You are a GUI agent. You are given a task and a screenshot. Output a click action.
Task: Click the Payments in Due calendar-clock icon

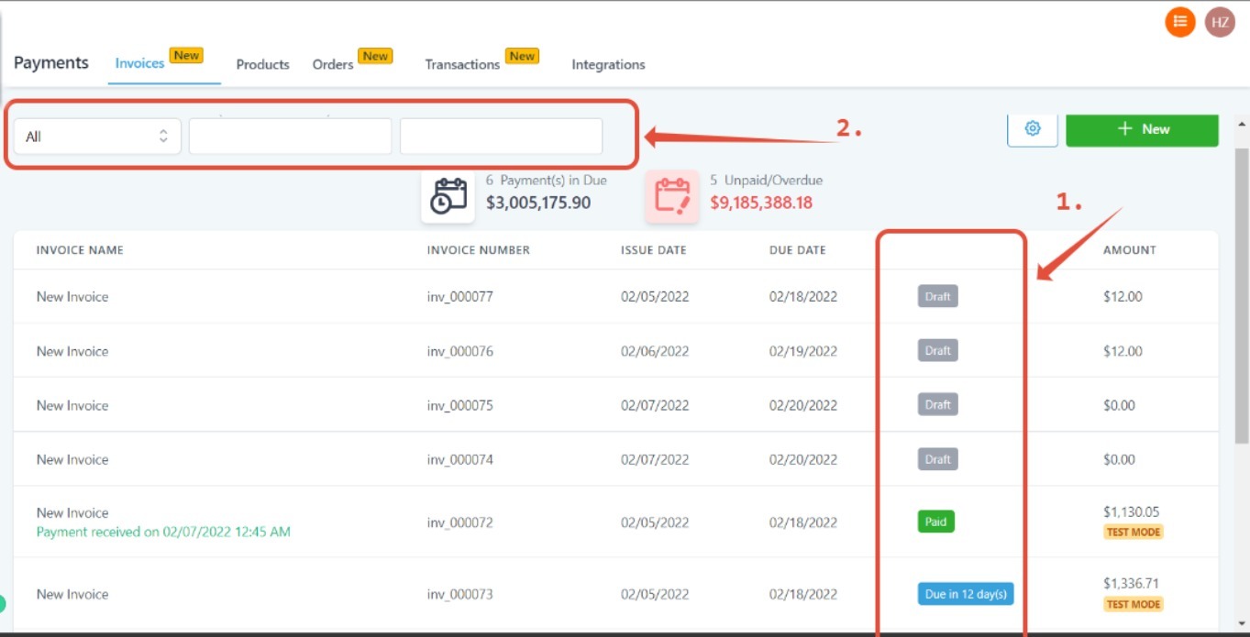point(448,195)
